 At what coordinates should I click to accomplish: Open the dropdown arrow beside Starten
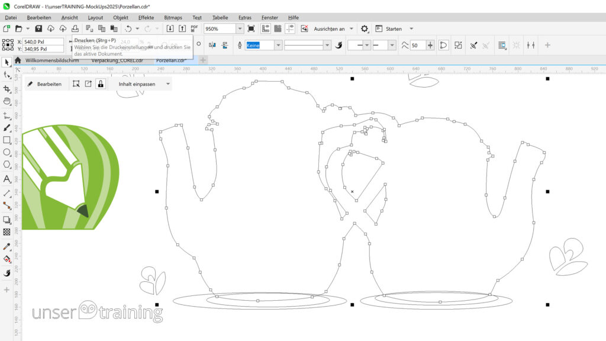[411, 28]
